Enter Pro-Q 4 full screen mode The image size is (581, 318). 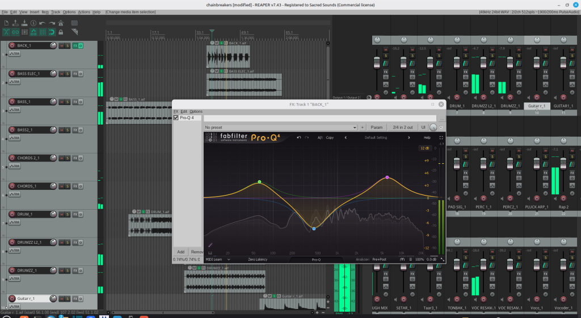click(441, 137)
